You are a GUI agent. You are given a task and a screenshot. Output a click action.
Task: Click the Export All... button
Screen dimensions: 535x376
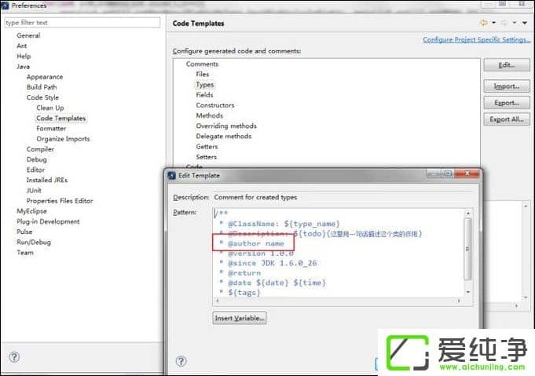(x=507, y=119)
